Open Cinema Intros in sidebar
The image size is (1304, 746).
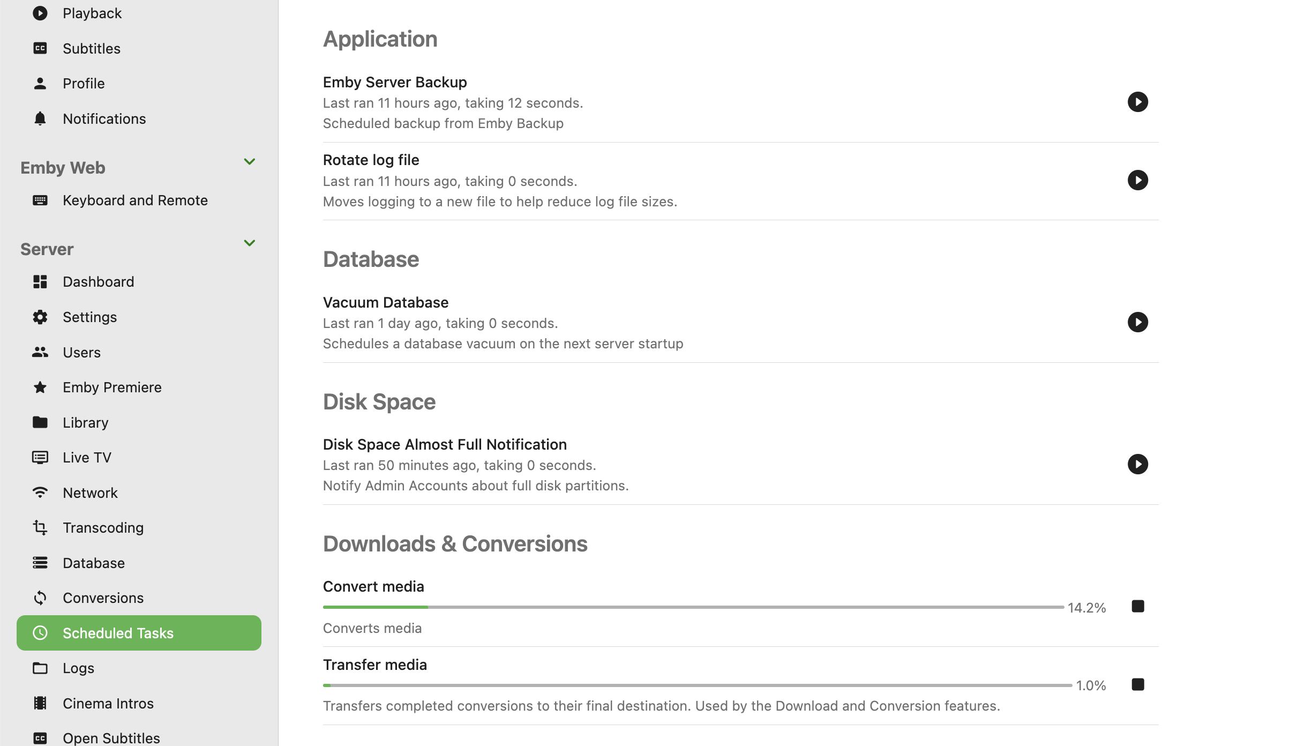coord(108,703)
